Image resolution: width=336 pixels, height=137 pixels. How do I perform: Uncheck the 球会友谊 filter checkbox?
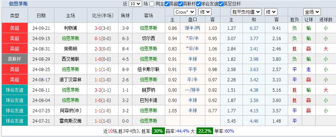[x=198, y=4]
